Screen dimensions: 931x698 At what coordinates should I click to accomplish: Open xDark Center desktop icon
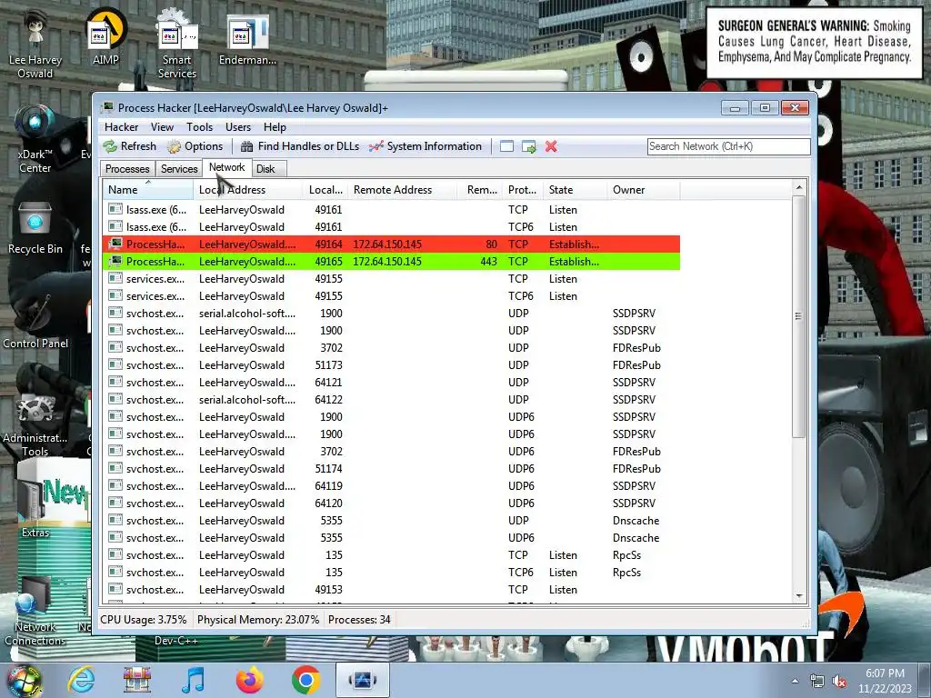[35, 139]
